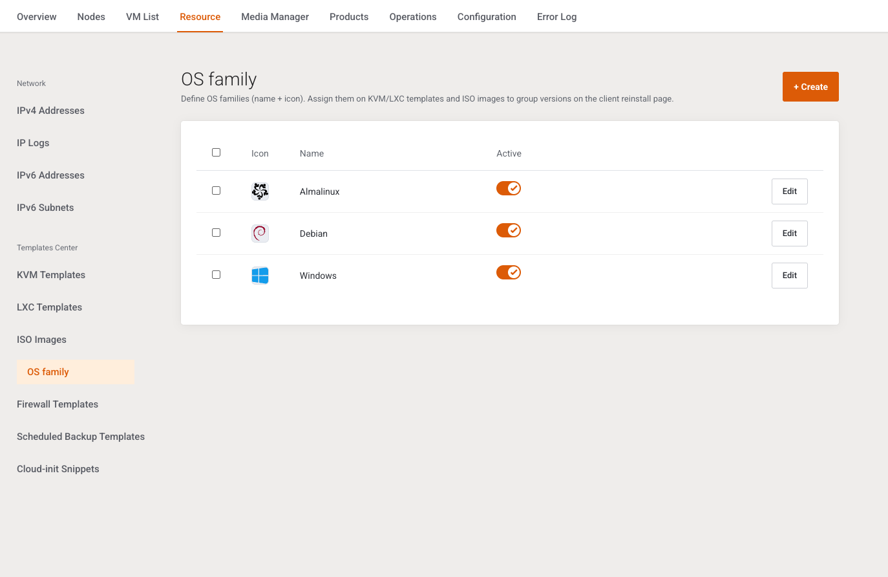The height and width of the screenshot is (577, 888).
Task: Disable the Almalinux active toggle
Action: [509, 188]
